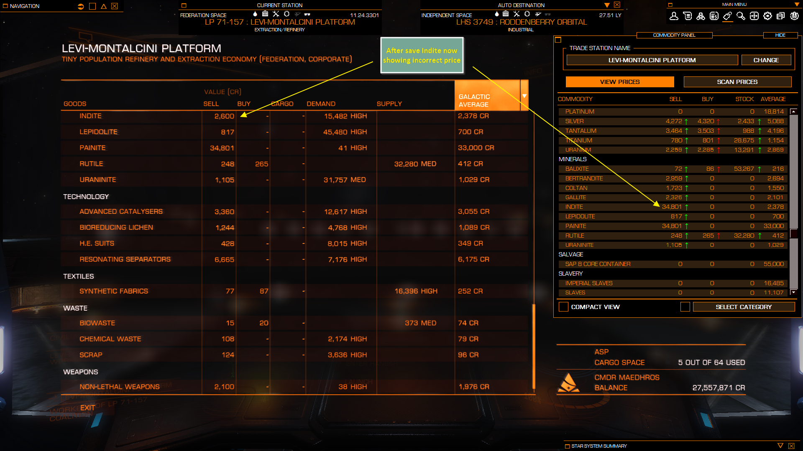Viewport: 803px width, 451px height.
Task: Collapse the Auto Destination panel arrow
Action: click(x=607, y=5)
